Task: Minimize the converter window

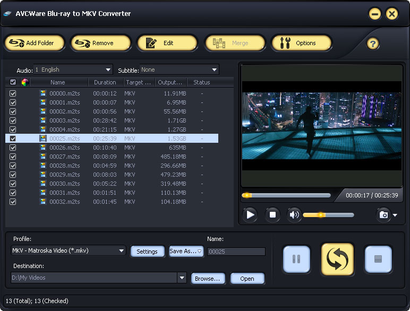Action: [x=375, y=14]
